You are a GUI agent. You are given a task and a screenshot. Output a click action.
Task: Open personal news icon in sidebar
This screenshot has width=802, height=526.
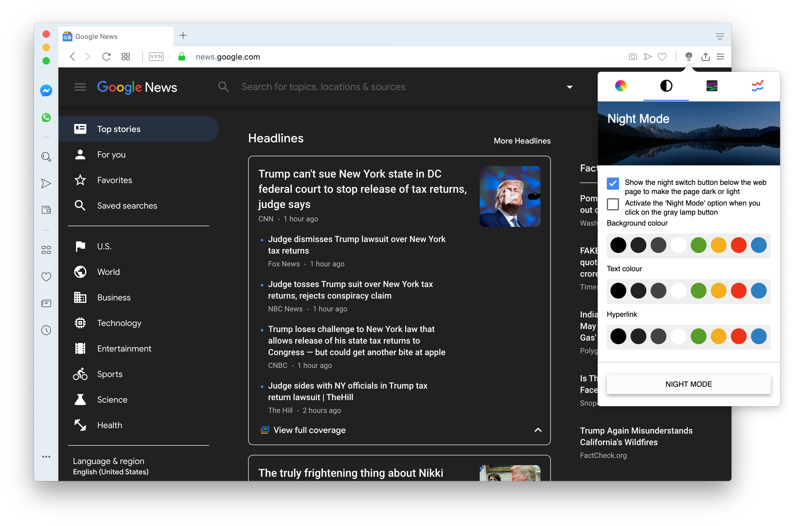click(x=46, y=303)
